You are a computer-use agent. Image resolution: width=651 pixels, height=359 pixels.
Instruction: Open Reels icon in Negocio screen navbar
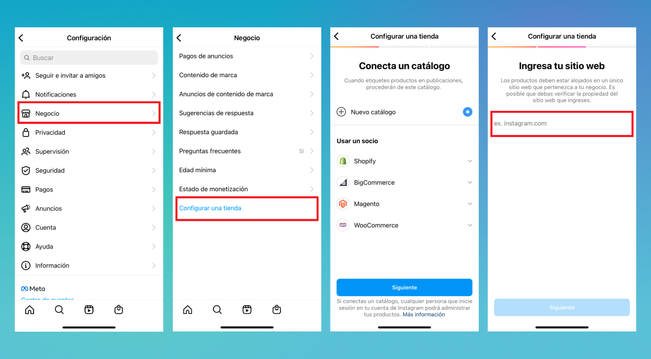(247, 310)
